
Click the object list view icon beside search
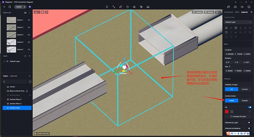coord(30,81)
